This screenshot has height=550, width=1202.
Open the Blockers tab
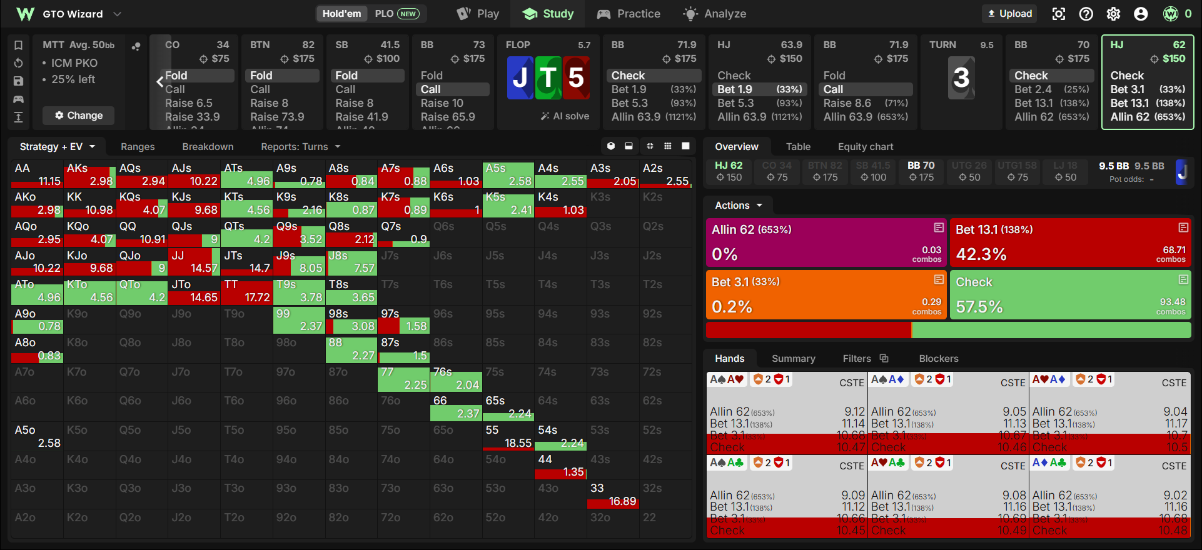click(938, 358)
